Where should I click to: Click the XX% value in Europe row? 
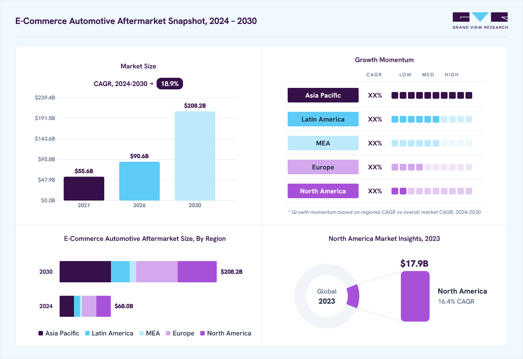(x=375, y=167)
